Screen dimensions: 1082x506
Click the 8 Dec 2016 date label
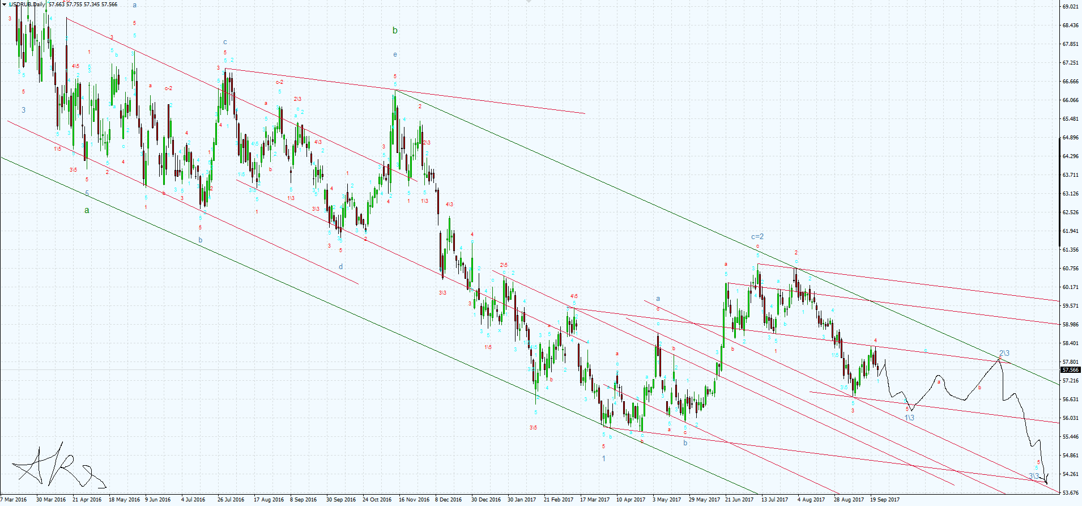448,500
